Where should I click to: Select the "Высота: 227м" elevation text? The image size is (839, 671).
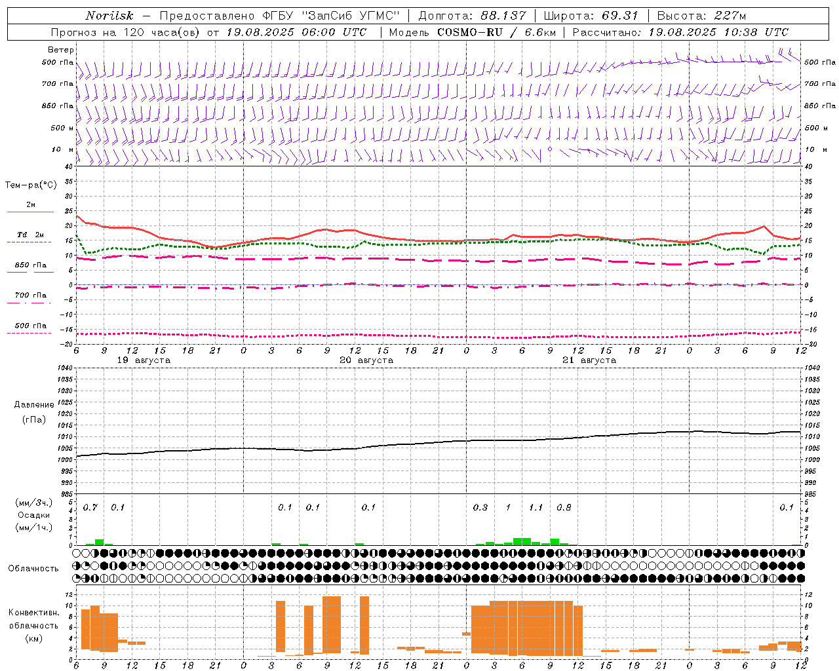701,16
